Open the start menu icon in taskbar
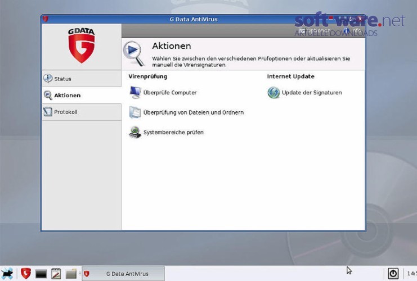 pos(7,274)
